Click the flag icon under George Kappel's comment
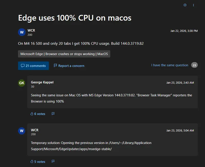Viewport: 205px width, 167px height. (53, 114)
